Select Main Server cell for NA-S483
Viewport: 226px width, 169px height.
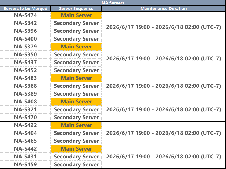point(76,78)
